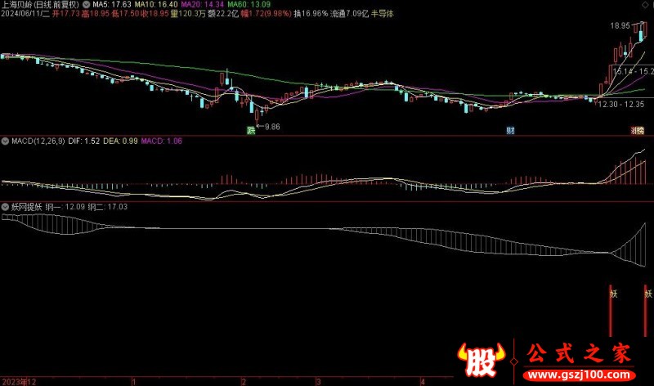Click the diamond icon at the chart corner
Screen dimensions: 654x386
(646, 5)
